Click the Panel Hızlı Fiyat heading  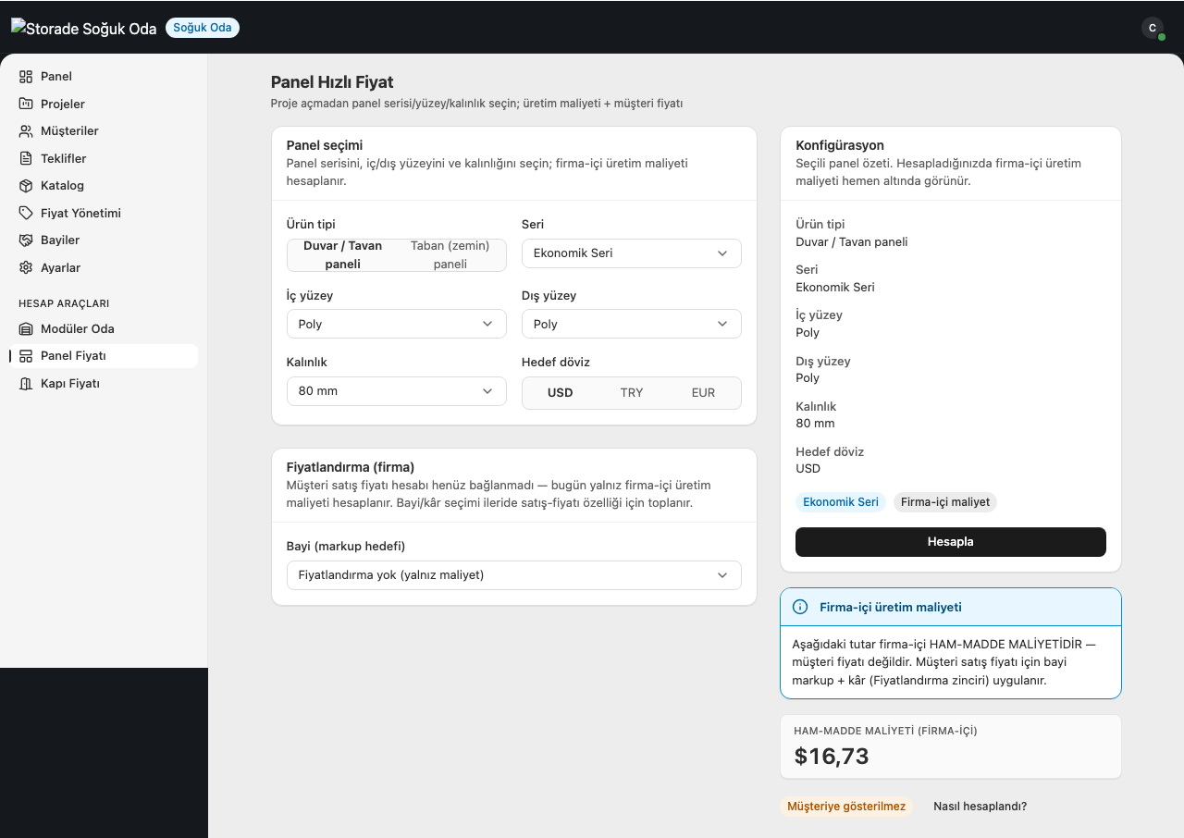(x=332, y=82)
